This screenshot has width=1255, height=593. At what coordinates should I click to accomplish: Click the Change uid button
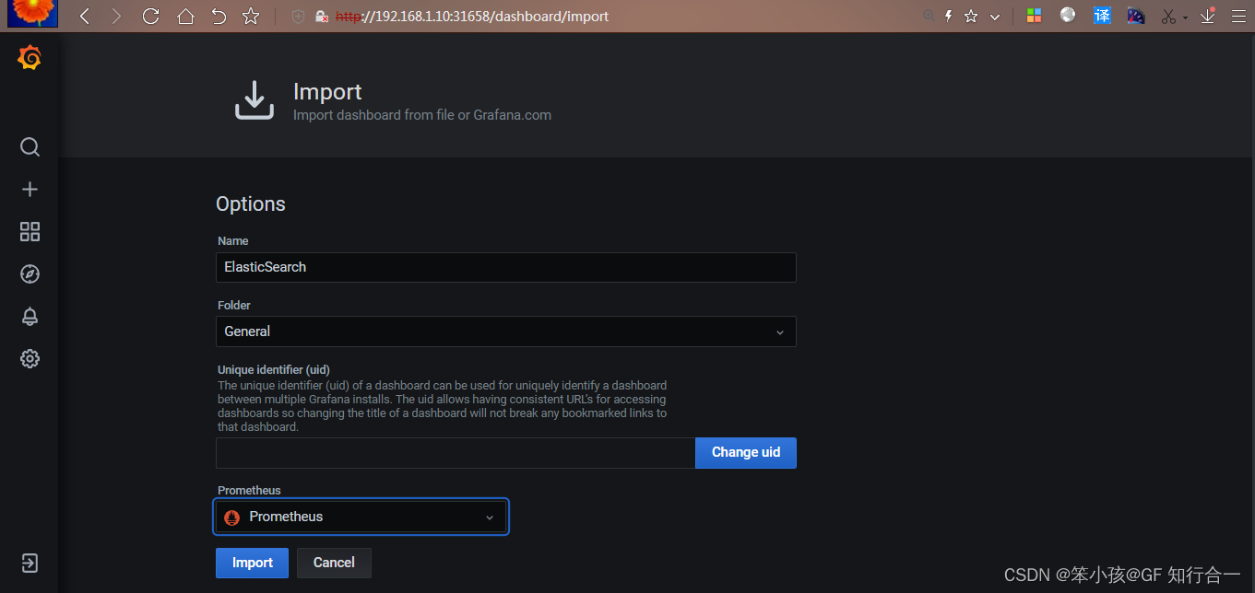point(746,452)
